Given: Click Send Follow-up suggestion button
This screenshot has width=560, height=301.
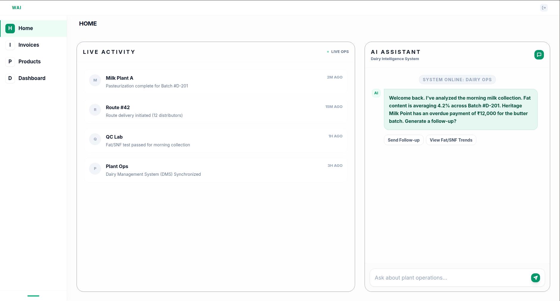Looking at the screenshot, I should coord(404,140).
